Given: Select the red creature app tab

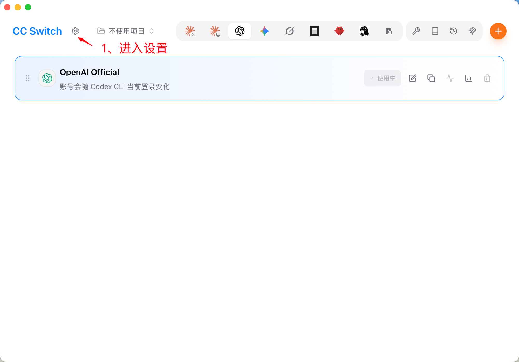Looking at the screenshot, I should click(339, 31).
